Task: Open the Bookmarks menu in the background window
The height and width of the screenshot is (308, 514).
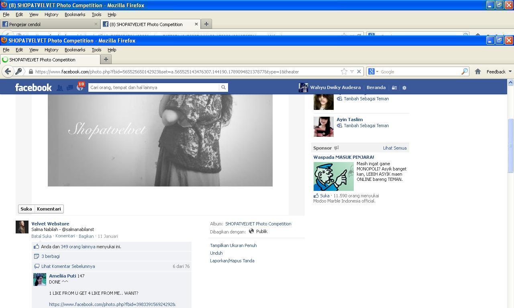Action: coord(75,14)
